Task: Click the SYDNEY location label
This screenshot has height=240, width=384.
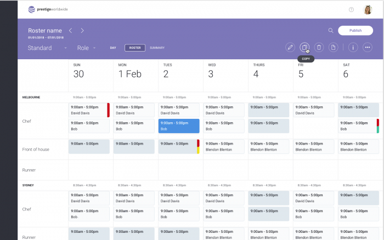Action: (28, 185)
